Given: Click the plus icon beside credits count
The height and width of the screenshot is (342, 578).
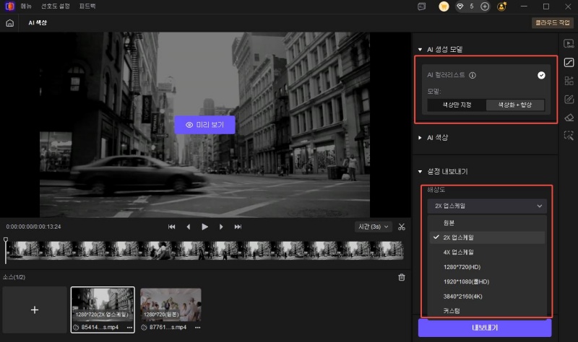Looking at the screenshot, I should click(485, 6).
